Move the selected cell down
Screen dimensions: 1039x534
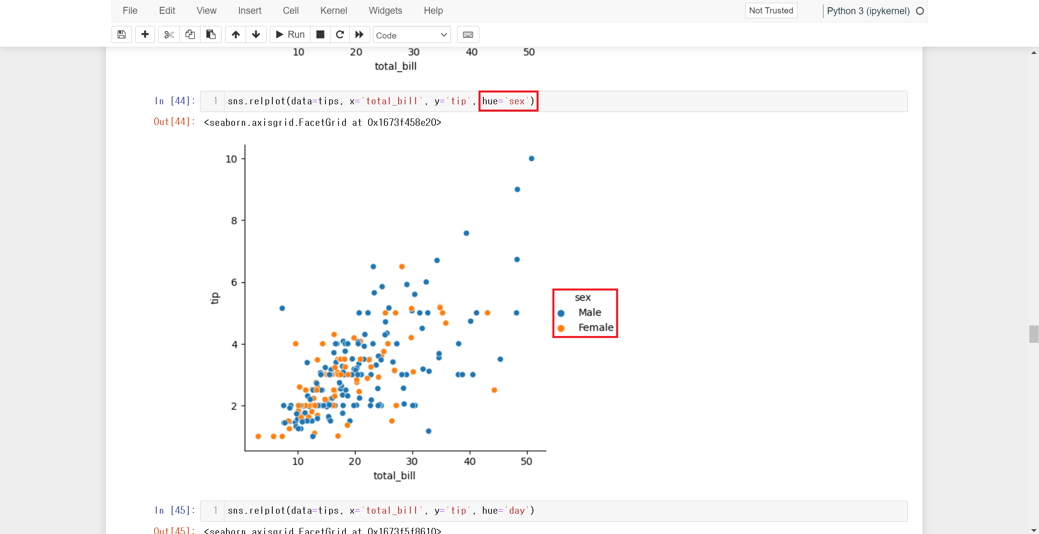[x=256, y=34]
